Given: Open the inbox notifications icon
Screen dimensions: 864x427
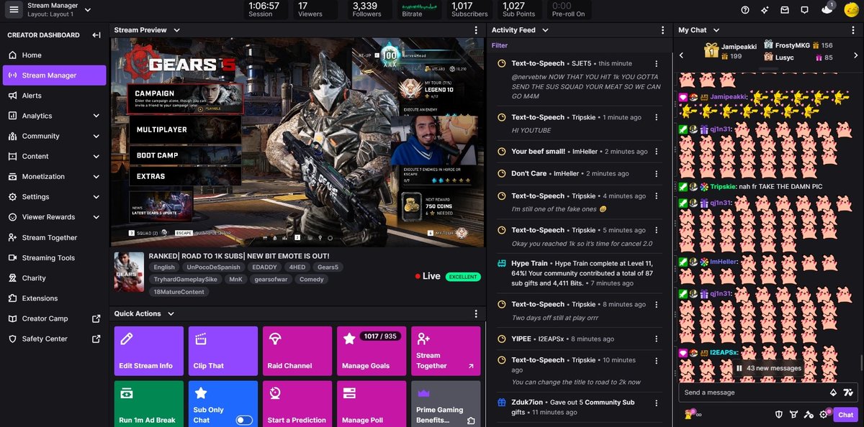Looking at the screenshot, I should pyautogui.click(x=785, y=10).
